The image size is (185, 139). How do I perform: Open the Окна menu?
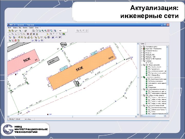[x=37, y=28]
